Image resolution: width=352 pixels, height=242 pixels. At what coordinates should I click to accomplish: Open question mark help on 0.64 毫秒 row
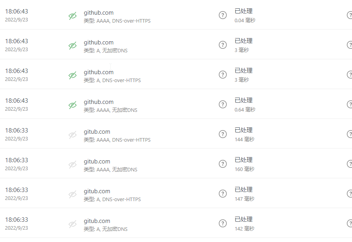coord(223,104)
